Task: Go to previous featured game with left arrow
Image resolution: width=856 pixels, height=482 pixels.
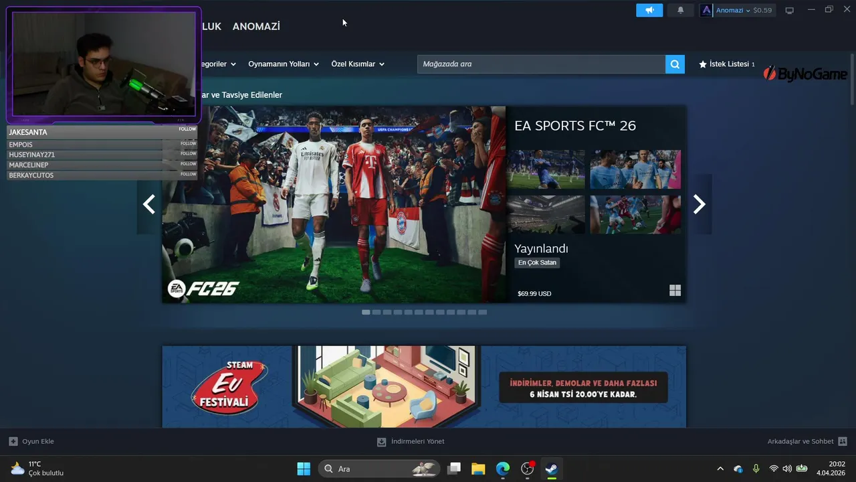Action: click(x=149, y=204)
